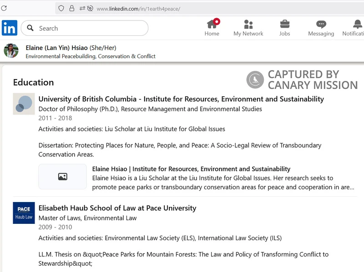Click the '2011 - 2018' date range
This screenshot has height=272, width=364.
click(x=55, y=118)
